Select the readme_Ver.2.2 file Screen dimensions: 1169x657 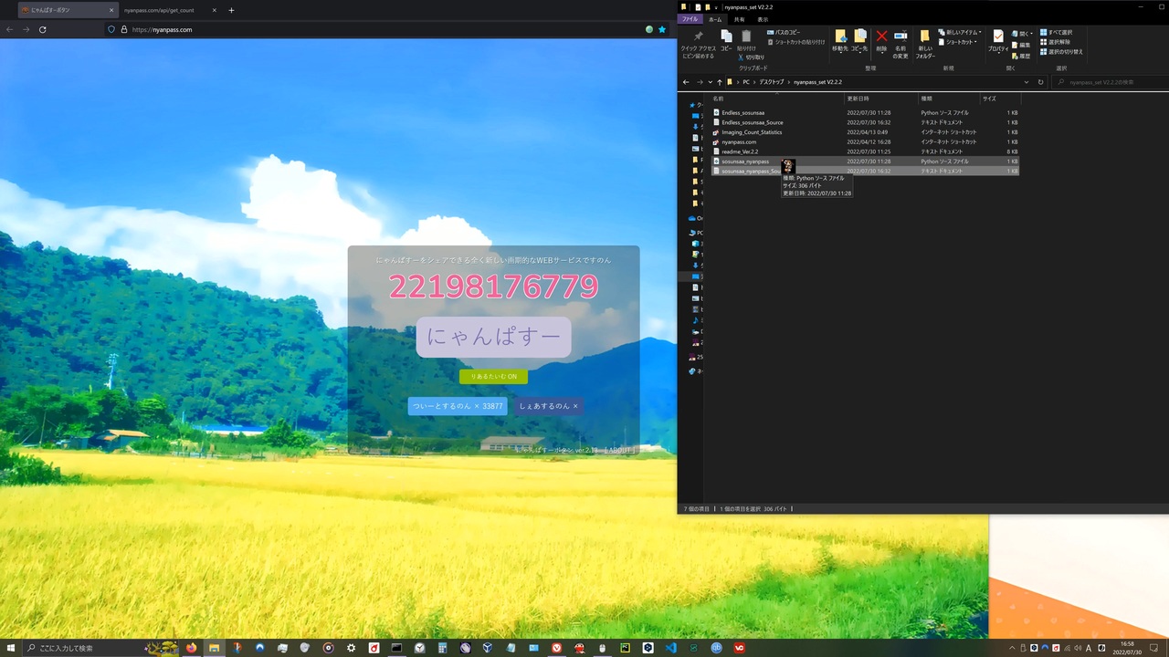pyautogui.click(x=865, y=151)
